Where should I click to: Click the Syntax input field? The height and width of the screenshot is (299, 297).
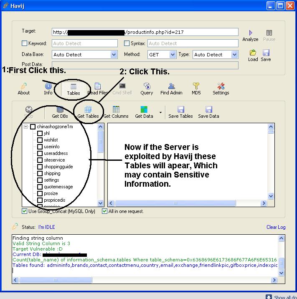pos(193,43)
